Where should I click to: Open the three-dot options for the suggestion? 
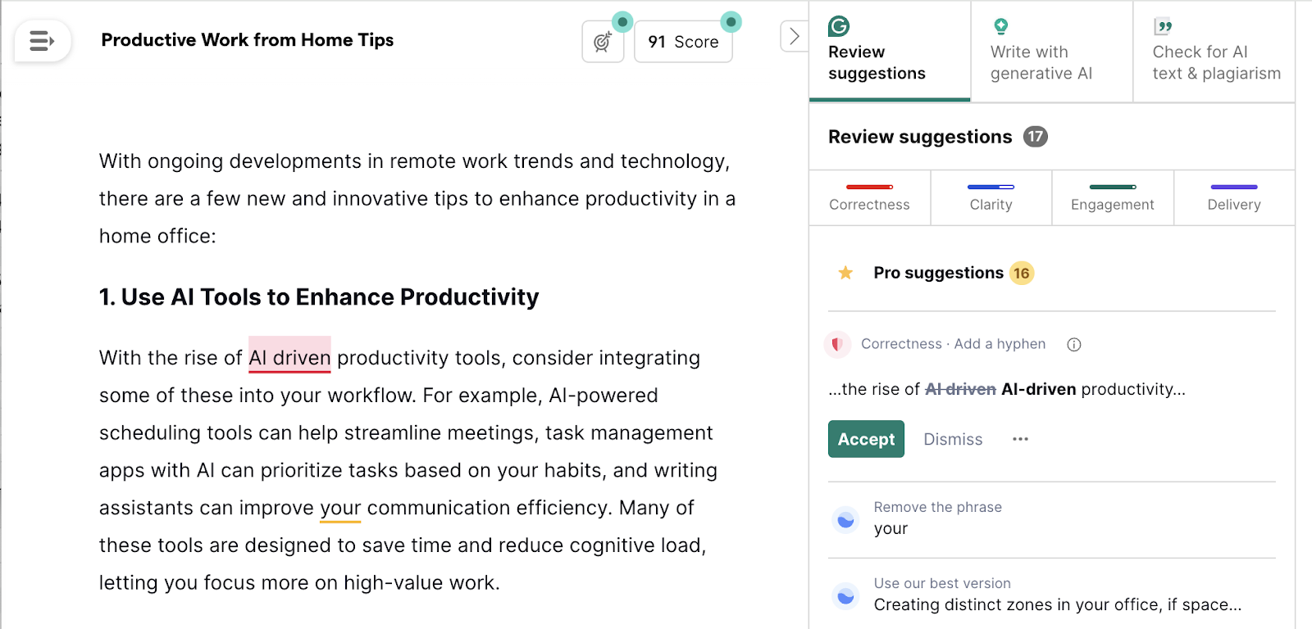(1019, 439)
